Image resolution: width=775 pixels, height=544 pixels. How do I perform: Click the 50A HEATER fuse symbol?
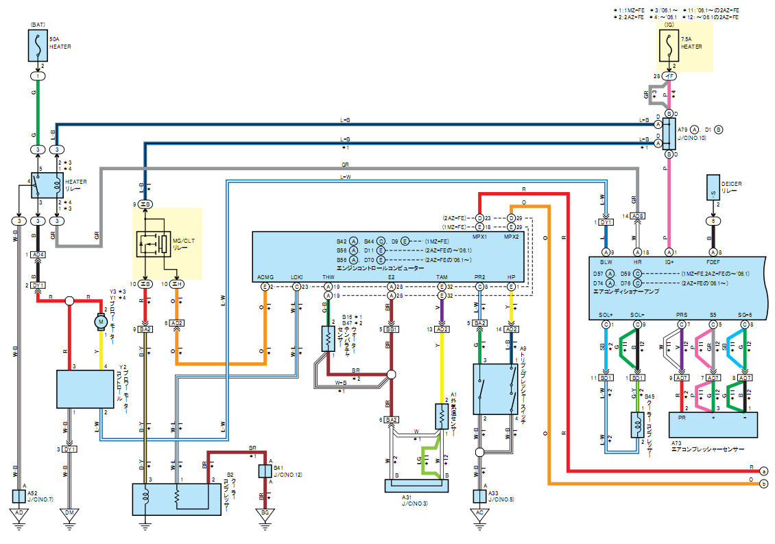pos(38,45)
